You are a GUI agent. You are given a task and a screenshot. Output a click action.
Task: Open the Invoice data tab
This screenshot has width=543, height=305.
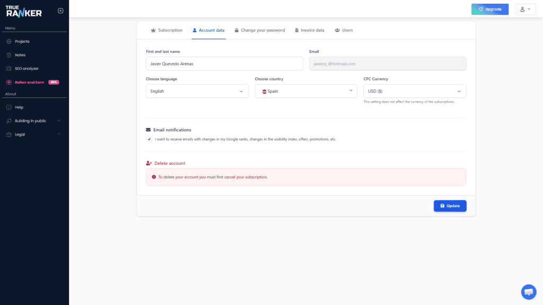pyautogui.click(x=310, y=30)
